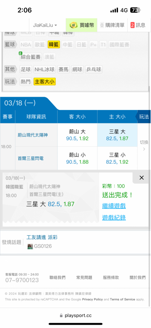This screenshot has height=328, width=151.
Task: Select the 中籃 league filter
Action: click(x=68, y=45)
